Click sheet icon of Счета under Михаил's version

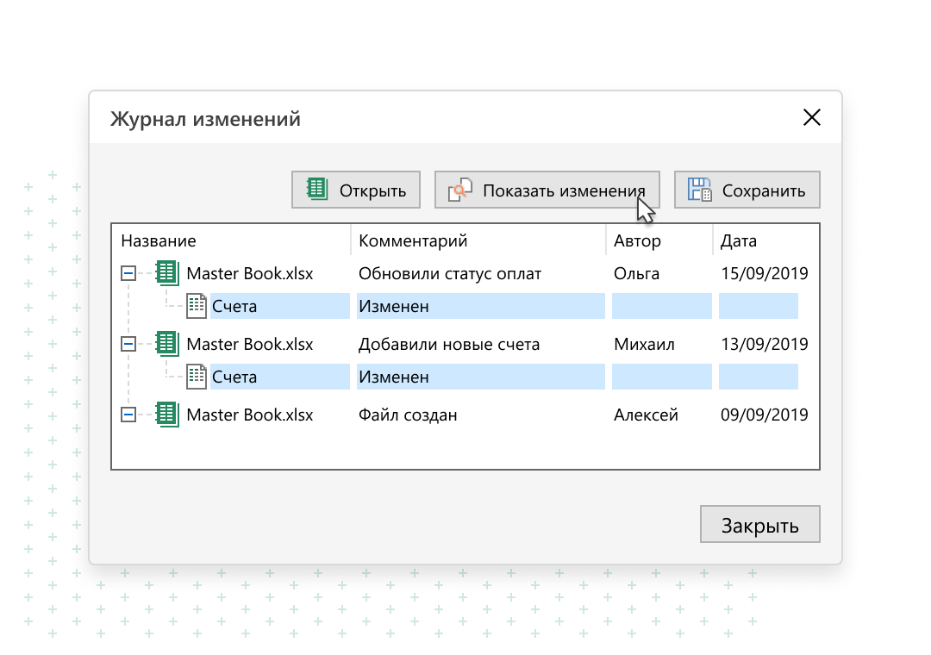tap(197, 377)
